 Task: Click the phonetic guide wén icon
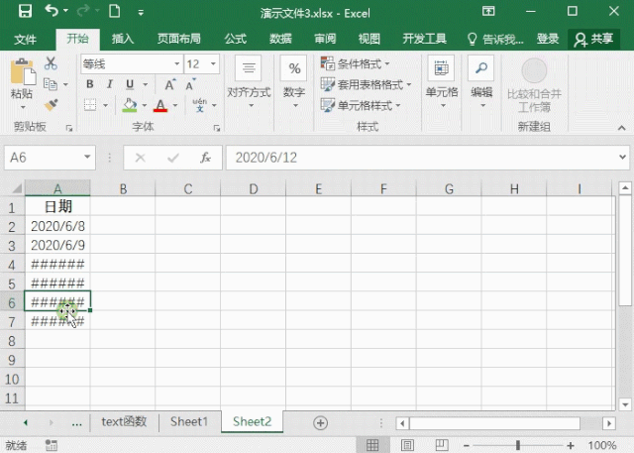coord(200,105)
